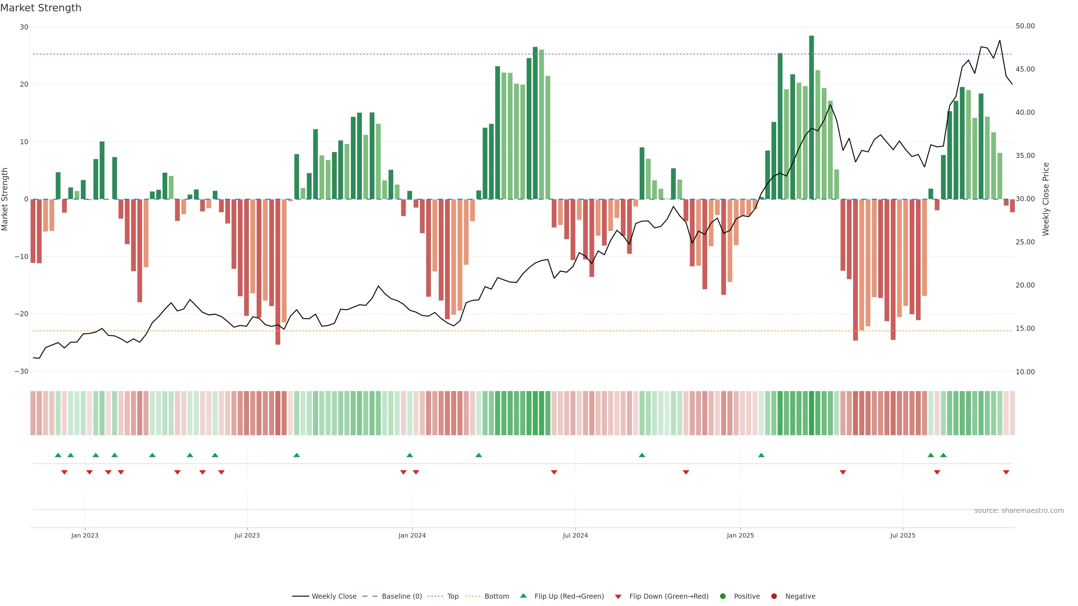Click the green Flip Up triangle legend icon
Screen dimensions: 1078x606
click(x=523, y=596)
